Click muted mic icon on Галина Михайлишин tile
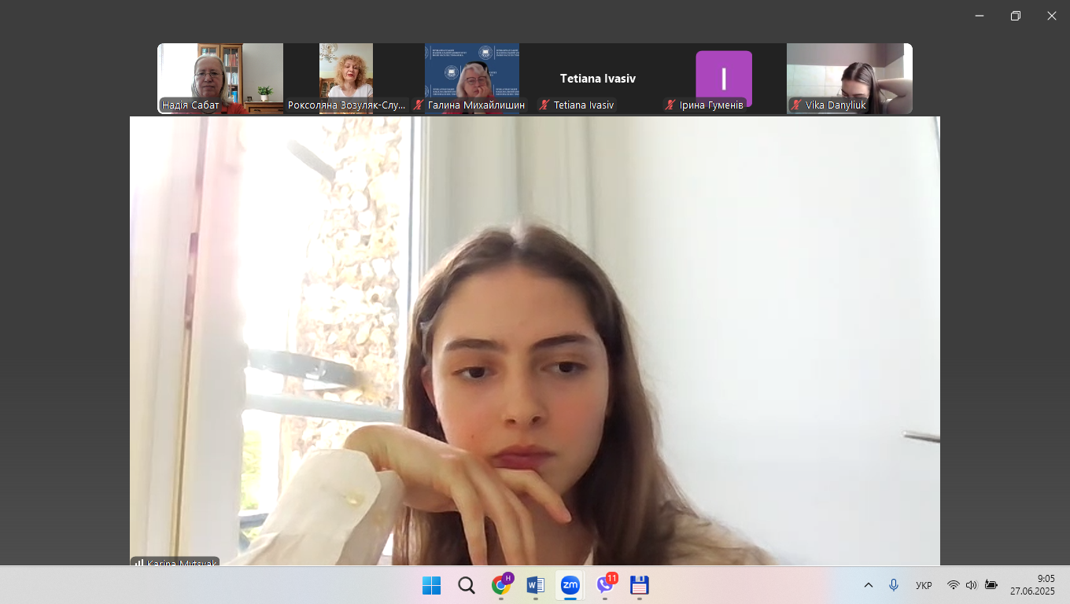1070x604 pixels. point(419,105)
